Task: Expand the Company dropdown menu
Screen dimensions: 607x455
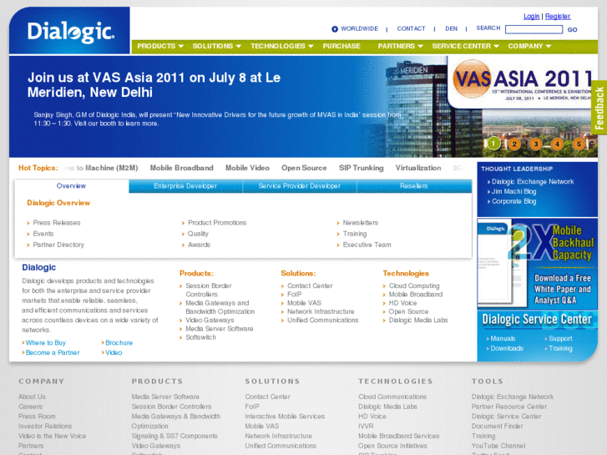Action: (529, 46)
